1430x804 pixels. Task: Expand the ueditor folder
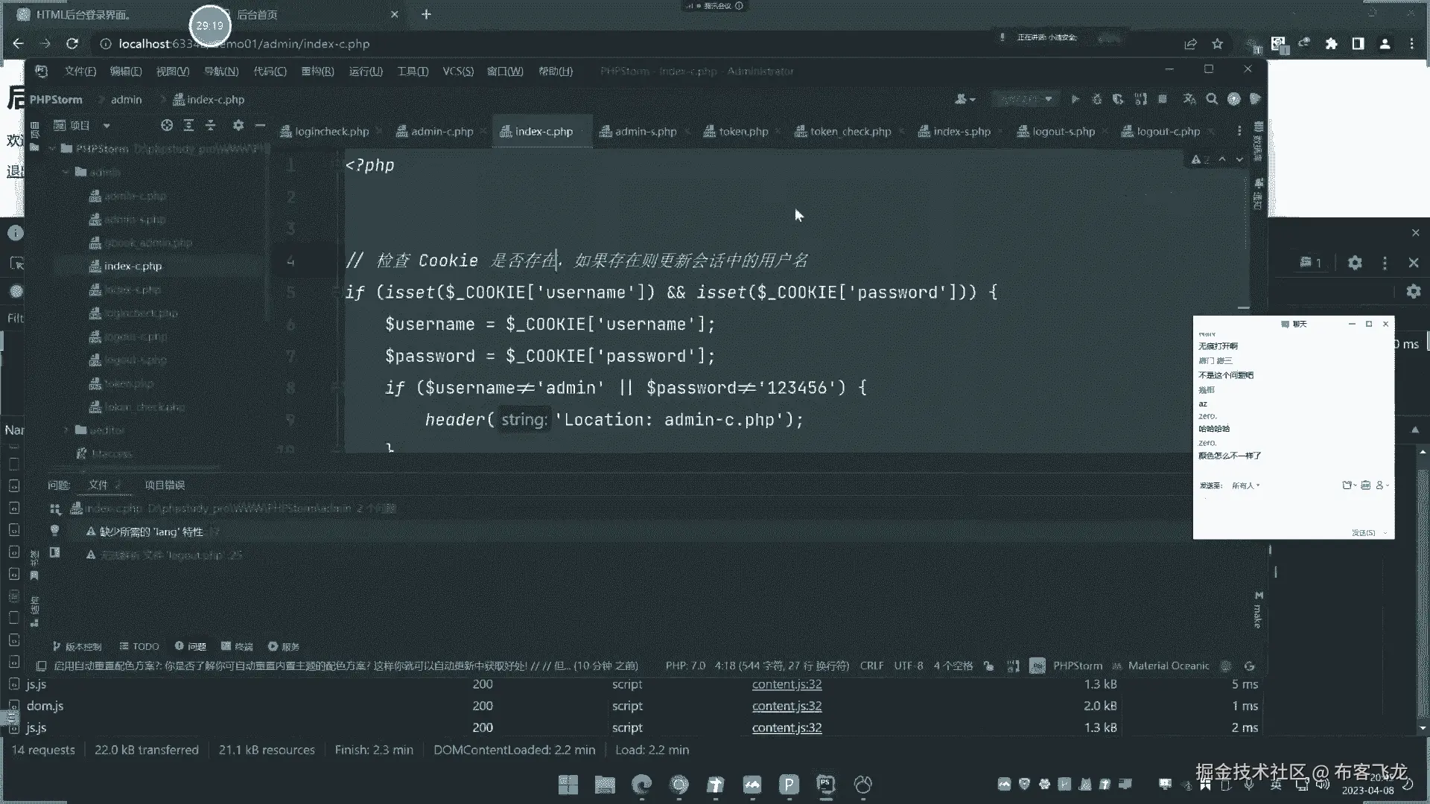click(x=66, y=430)
